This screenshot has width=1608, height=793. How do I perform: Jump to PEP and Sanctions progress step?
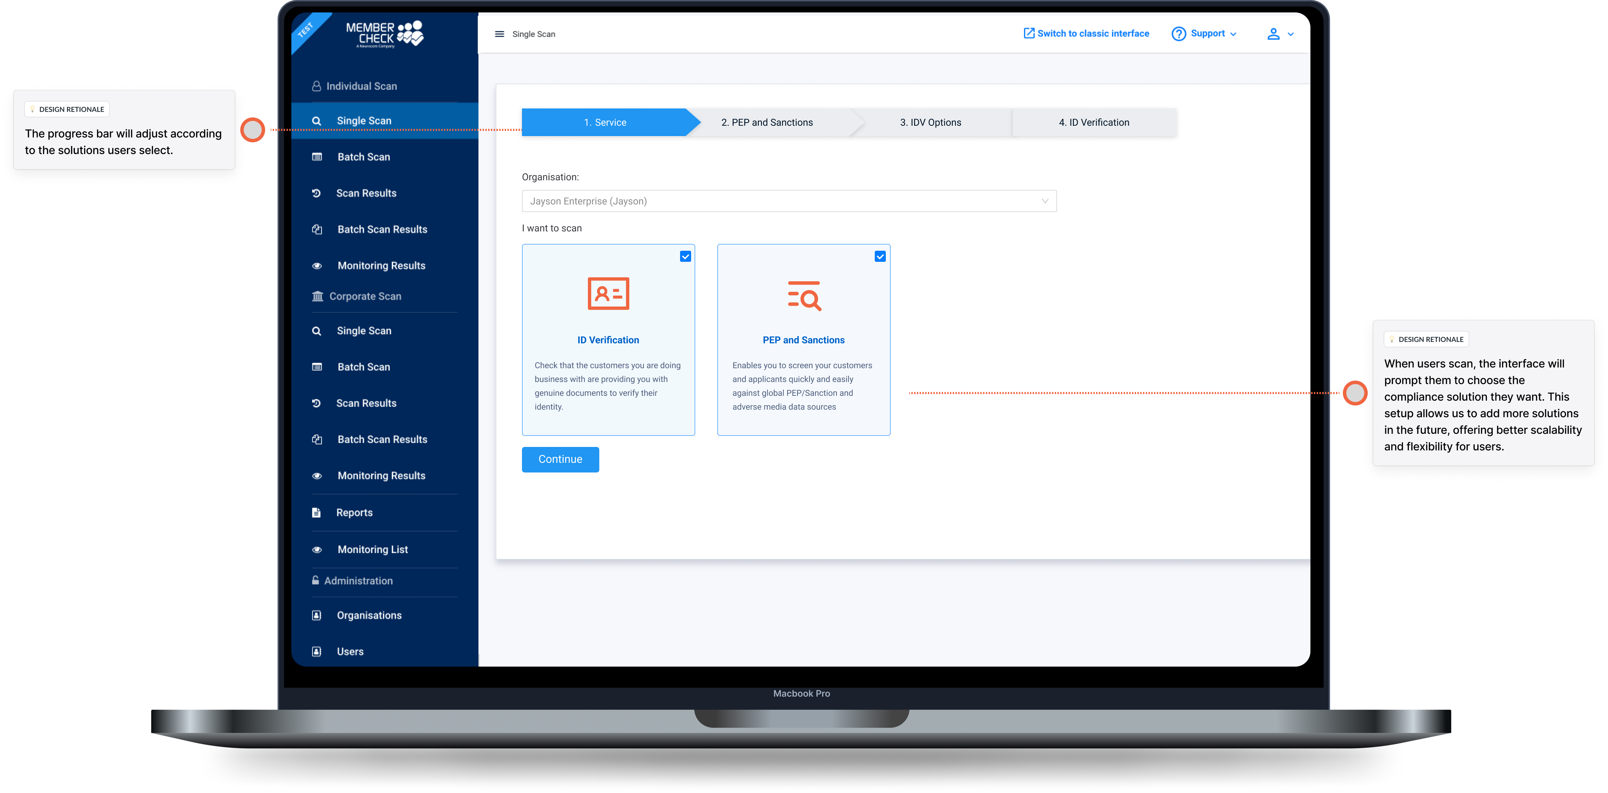point(767,122)
